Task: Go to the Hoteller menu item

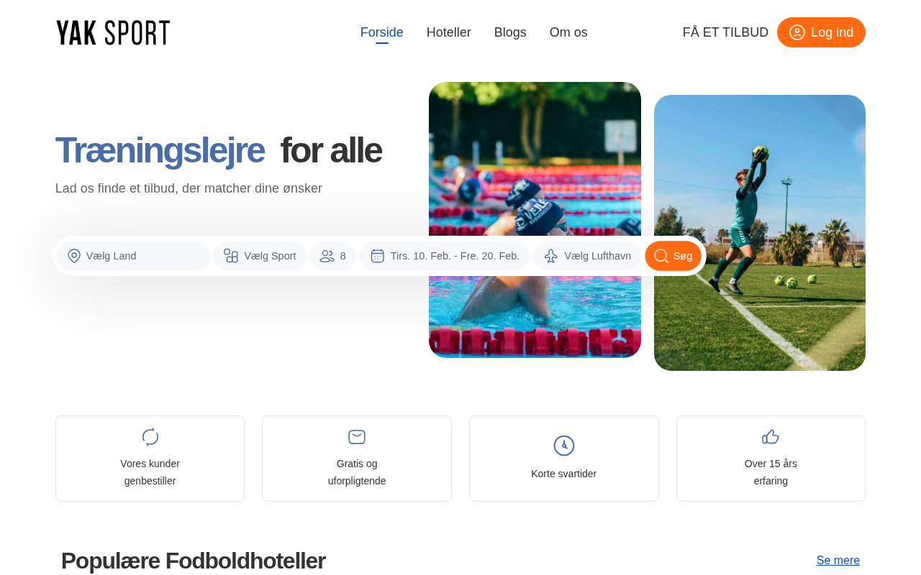Action: (449, 32)
